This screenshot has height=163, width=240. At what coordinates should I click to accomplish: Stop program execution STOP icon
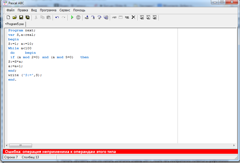[78, 17]
